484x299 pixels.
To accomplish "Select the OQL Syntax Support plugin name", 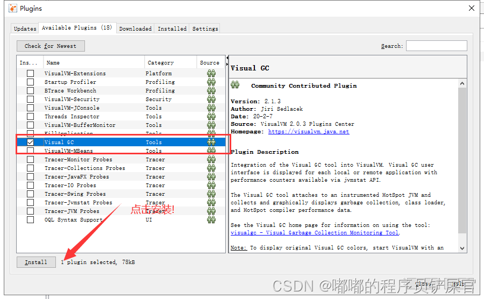I will (x=74, y=220).
